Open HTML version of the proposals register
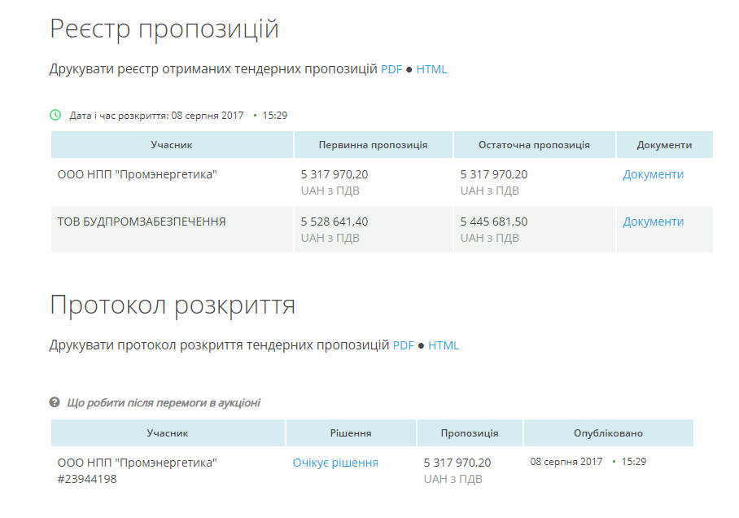Image resolution: width=739 pixels, height=518 pixels. pyautogui.click(x=431, y=69)
